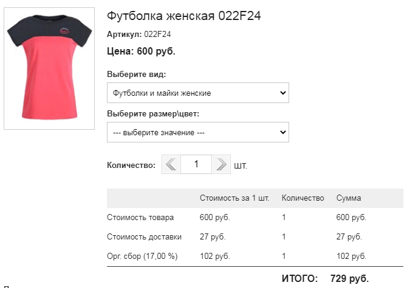Select the 'Стоимость товара' table row label
This screenshot has width=407, height=288.
tap(140, 217)
